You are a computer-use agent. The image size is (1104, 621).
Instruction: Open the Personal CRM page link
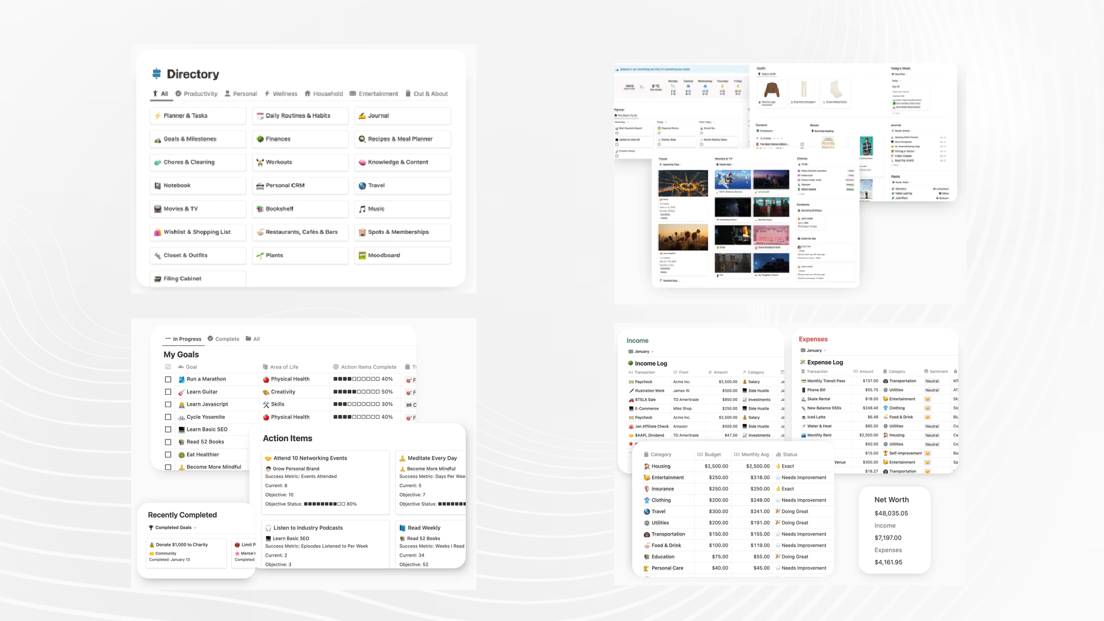(300, 186)
